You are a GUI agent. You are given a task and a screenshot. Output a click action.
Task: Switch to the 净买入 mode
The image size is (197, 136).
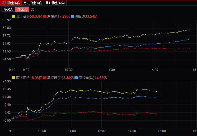tap(8, 9)
